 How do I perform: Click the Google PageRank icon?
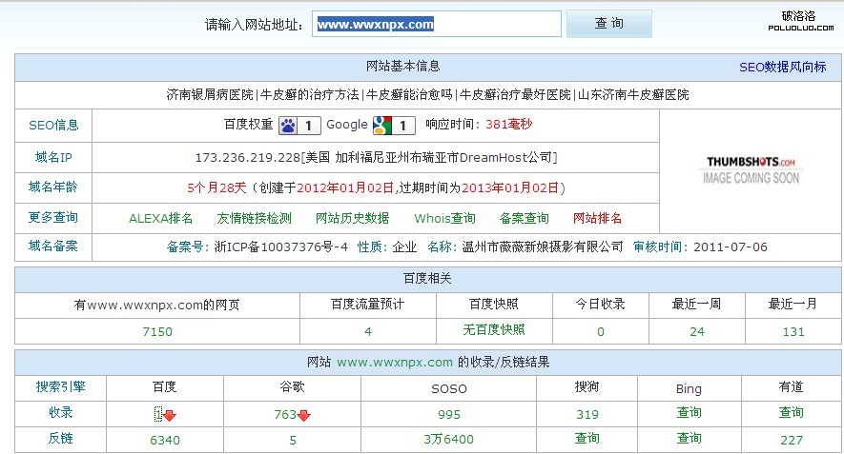coord(381,126)
